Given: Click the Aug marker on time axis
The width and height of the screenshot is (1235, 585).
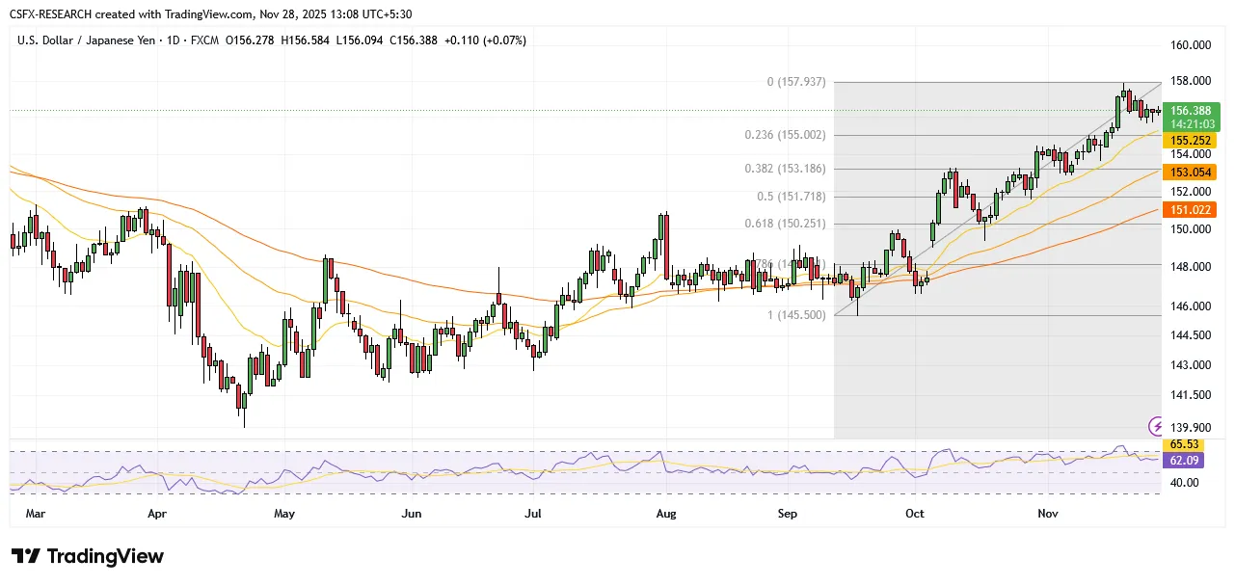Looking at the screenshot, I should (x=667, y=514).
